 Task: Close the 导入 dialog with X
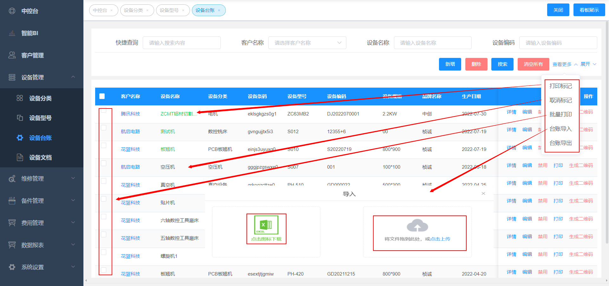click(483, 193)
